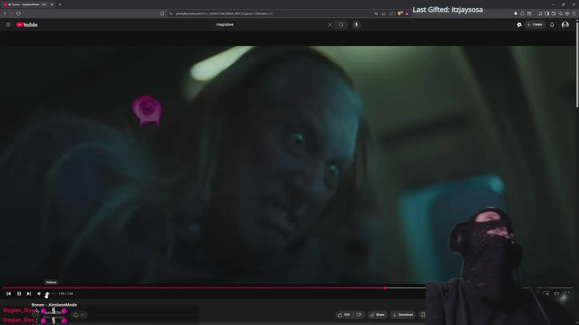Click the forward navigation arrow
Screen dimensions: 579x325
[12, 14]
